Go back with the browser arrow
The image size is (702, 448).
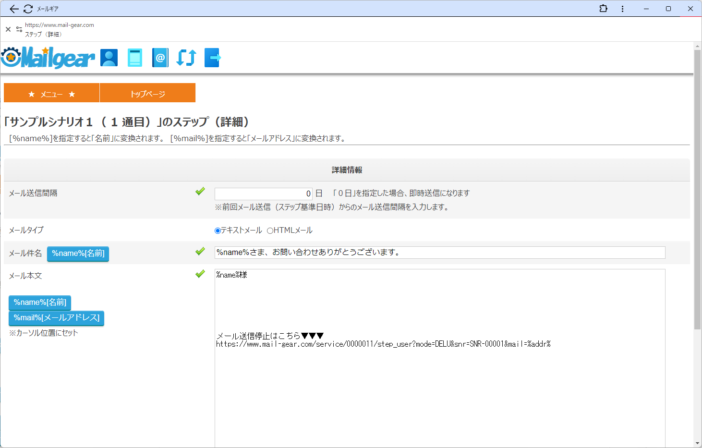[x=14, y=9]
